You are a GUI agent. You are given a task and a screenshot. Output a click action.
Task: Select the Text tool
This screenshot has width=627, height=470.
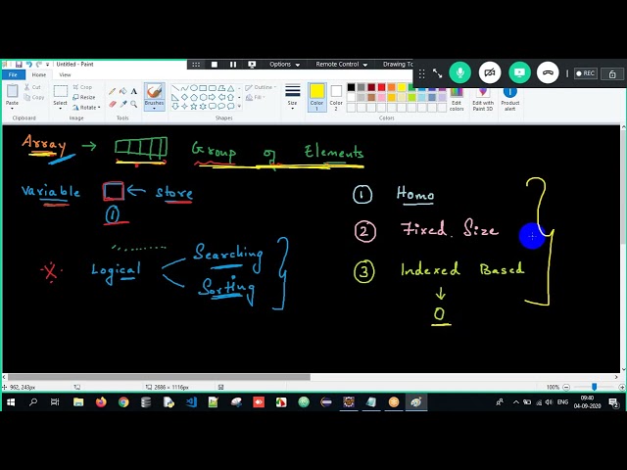(134, 91)
